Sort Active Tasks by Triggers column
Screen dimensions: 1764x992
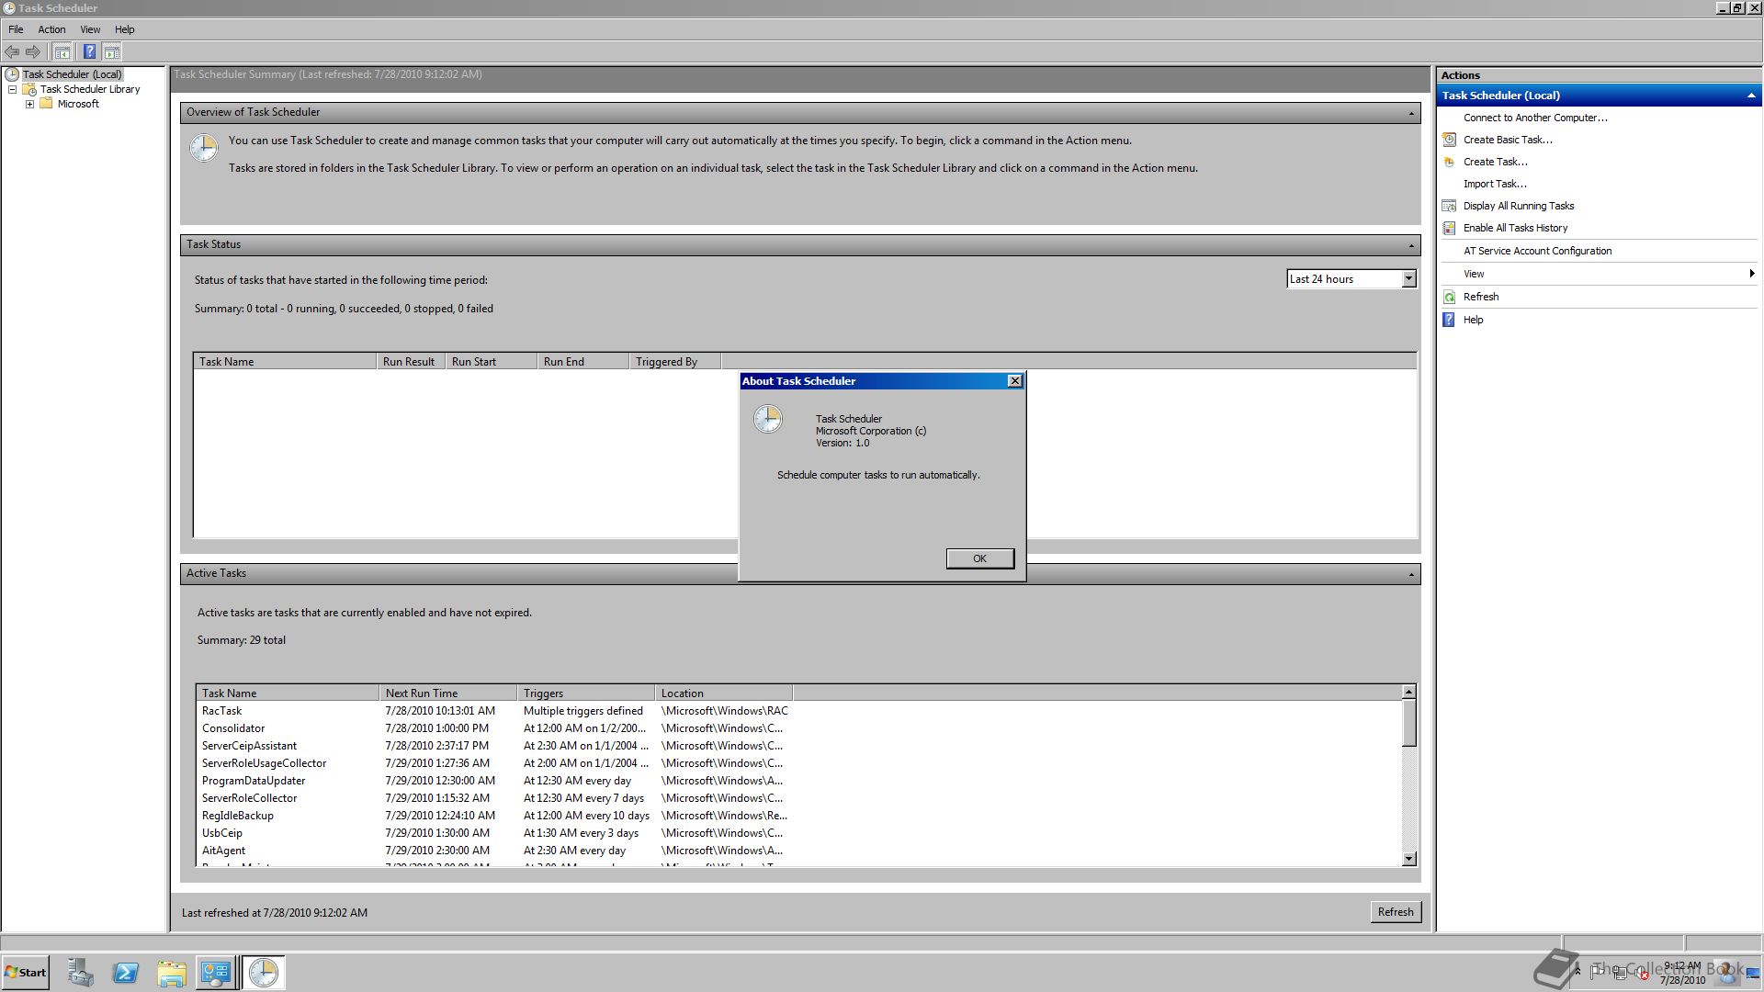586,693
